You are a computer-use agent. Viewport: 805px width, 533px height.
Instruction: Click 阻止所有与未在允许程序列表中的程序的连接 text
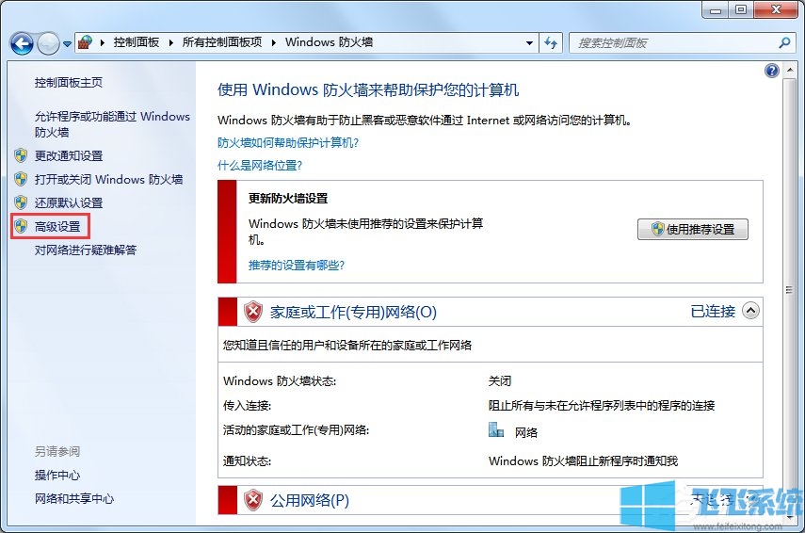coord(602,406)
